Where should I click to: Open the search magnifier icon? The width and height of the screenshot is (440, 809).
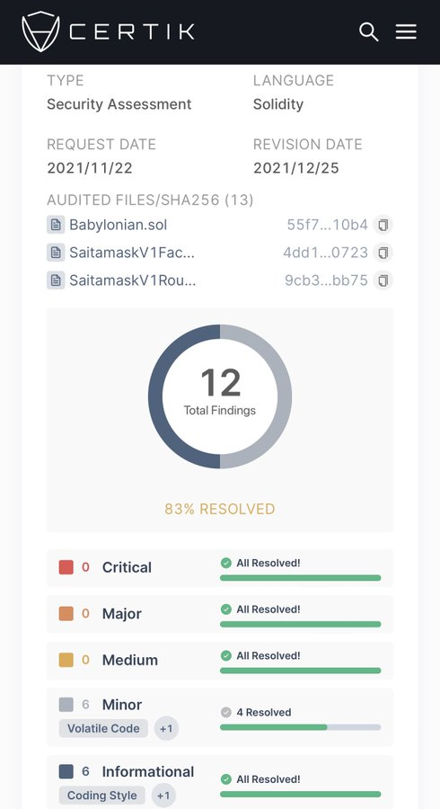368,32
